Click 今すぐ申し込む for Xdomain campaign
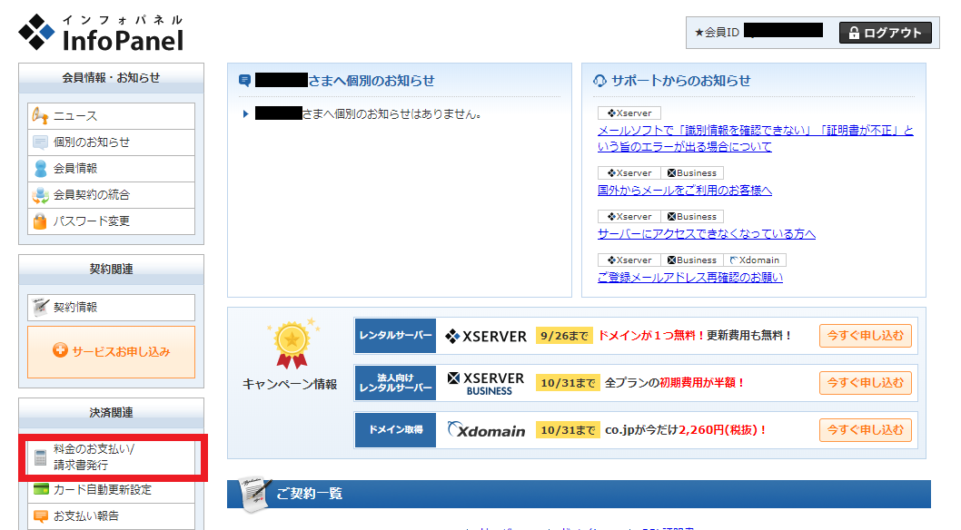 [x=865, y=430]
